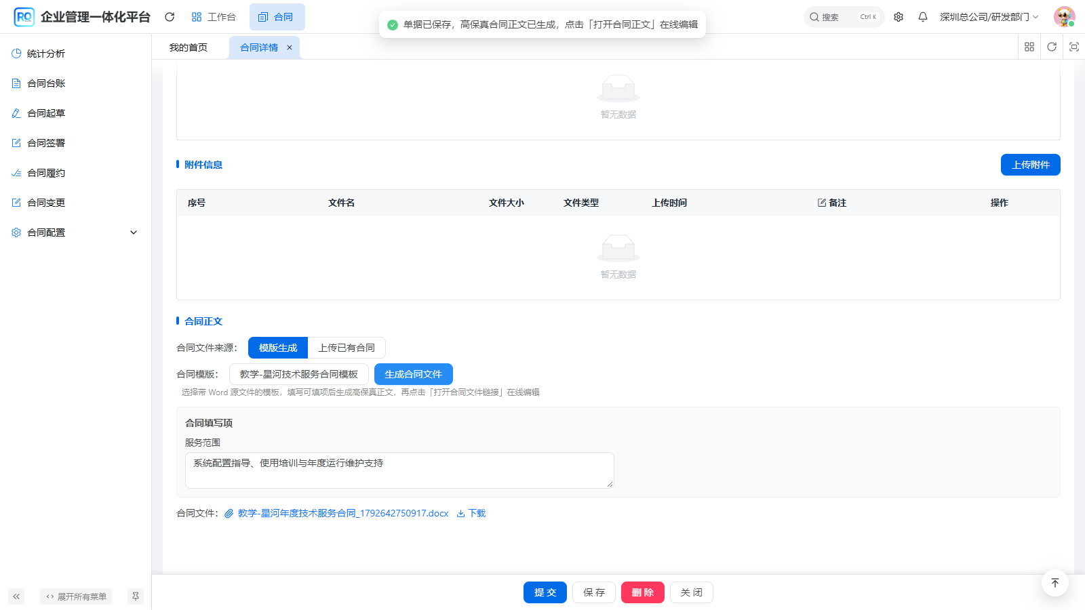Click the 服务范围 text area

(x=399, y=470)
